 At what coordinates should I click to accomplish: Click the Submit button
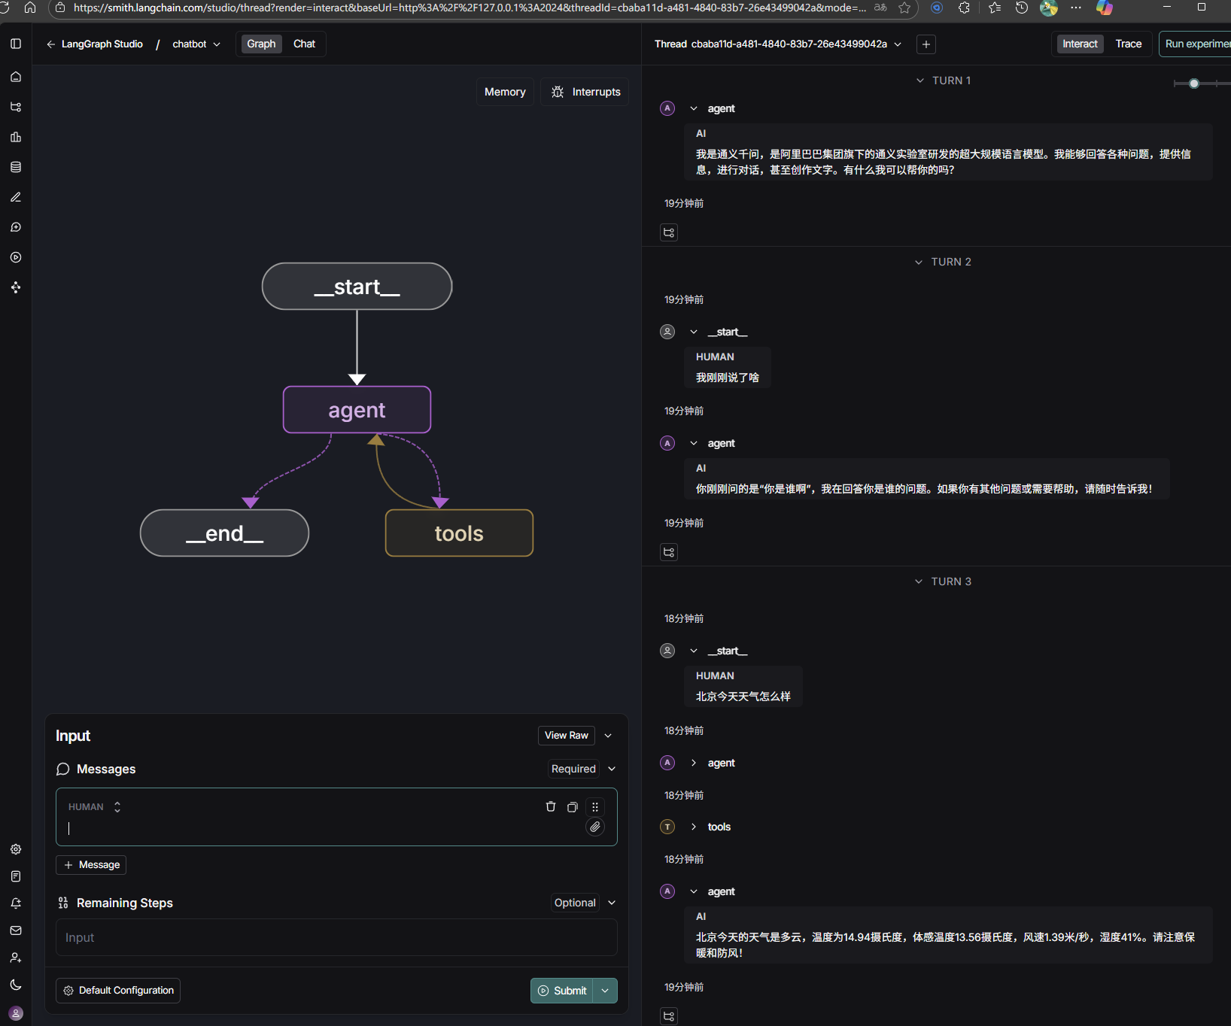pyautogui.click(x=562, y=991)
